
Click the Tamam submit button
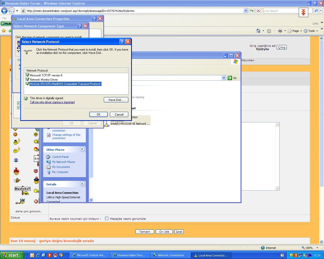point(145,232)
